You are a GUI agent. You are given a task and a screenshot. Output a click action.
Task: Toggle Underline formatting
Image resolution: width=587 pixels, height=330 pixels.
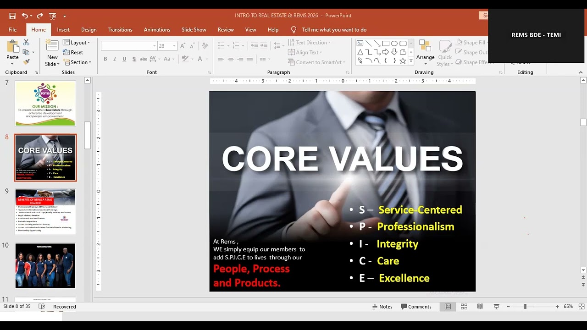coord(124,59)
